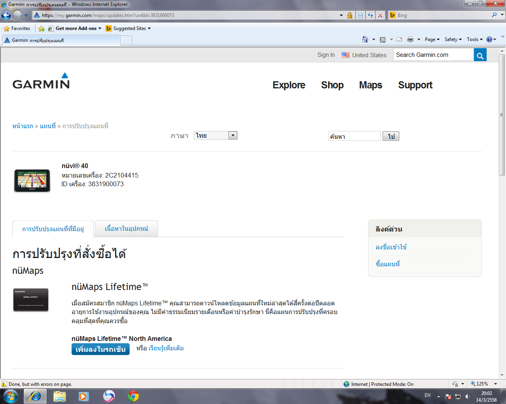Expand the address bar autocomplete dropdown
This screenshot has width=506, height=404.
tap(342, 15)
